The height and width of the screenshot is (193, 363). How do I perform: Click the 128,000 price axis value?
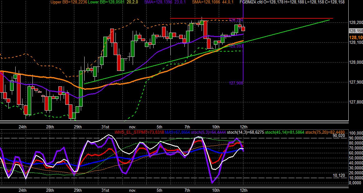pos(356,62)
